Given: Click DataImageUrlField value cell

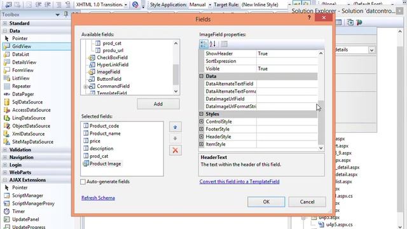Looking at the screenshot, I should [x=287, y=99].
